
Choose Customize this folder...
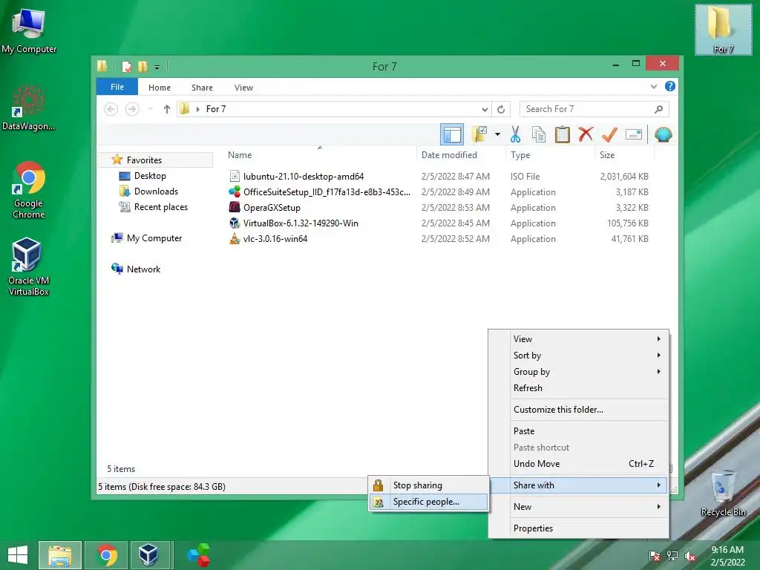click(579, 410)
